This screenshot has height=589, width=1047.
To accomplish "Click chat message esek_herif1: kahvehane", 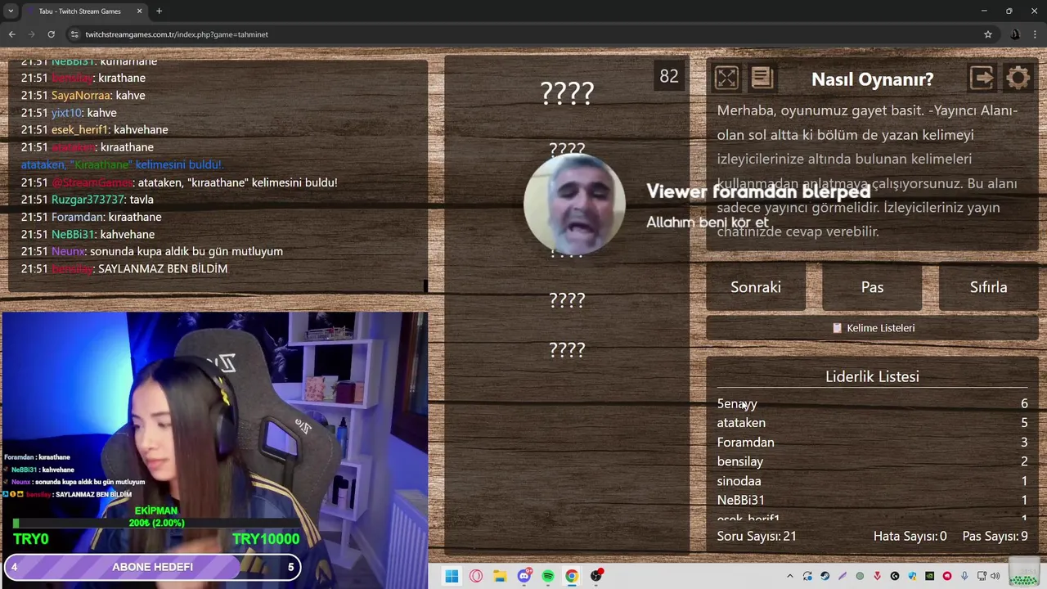I will [x=94, y=130].
